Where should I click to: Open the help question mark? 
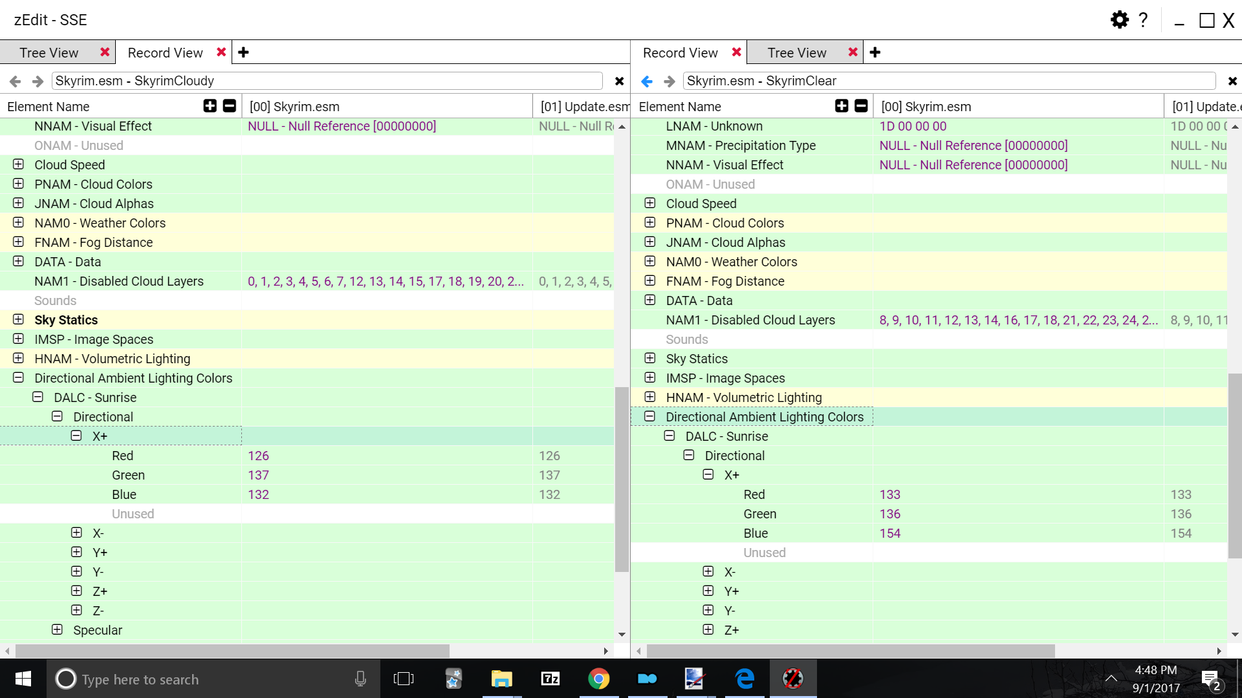[1144, 19]
